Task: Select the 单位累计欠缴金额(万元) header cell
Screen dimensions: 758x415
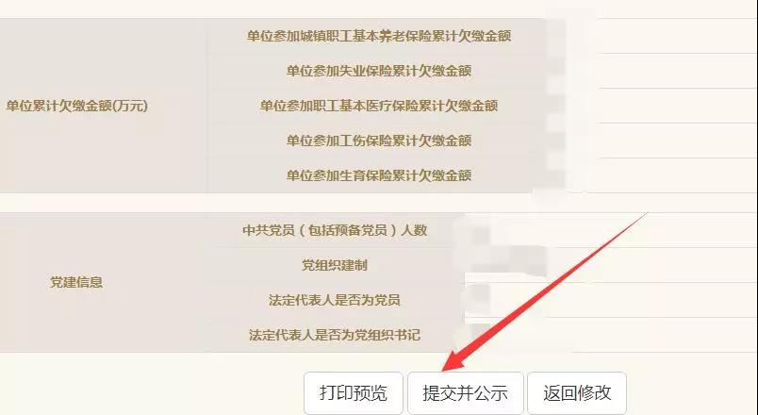Action: click(x=77, y=106)
